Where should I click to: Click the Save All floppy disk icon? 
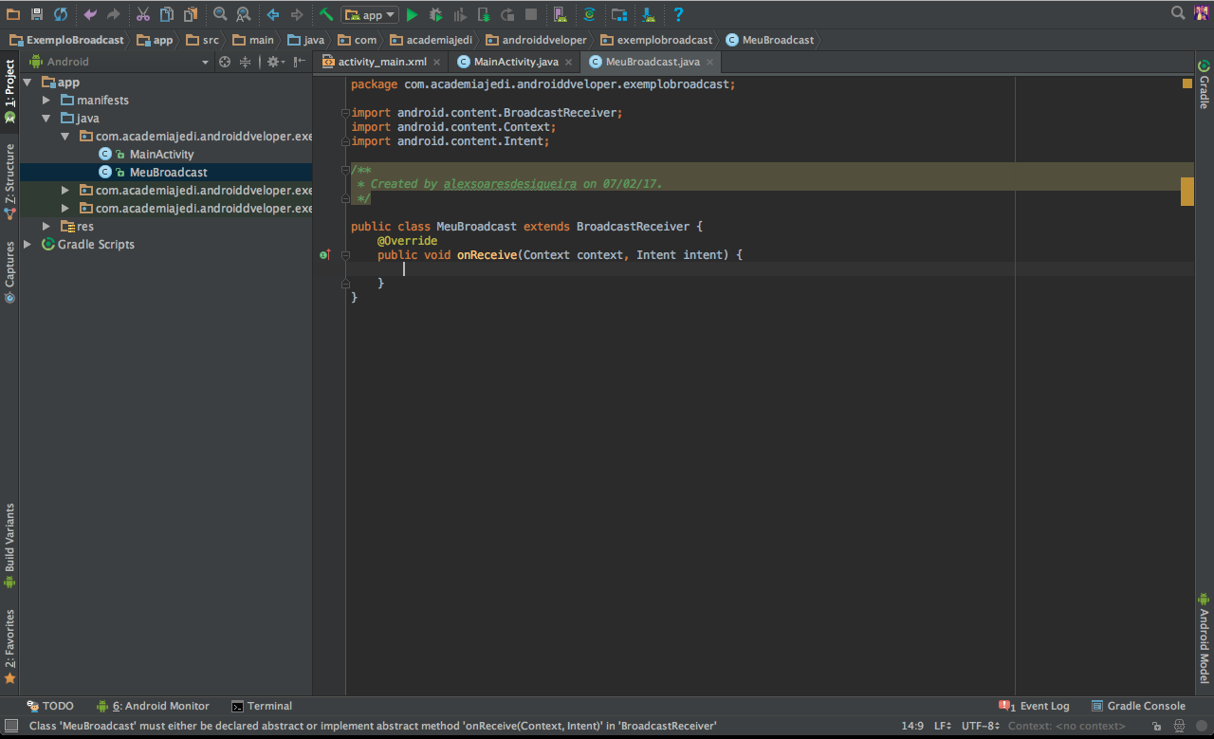pyautogui.click(x=37, y=14)
